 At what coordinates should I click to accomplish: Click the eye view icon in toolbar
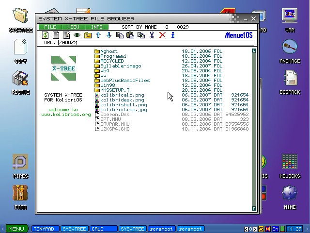tap(77, 35)
